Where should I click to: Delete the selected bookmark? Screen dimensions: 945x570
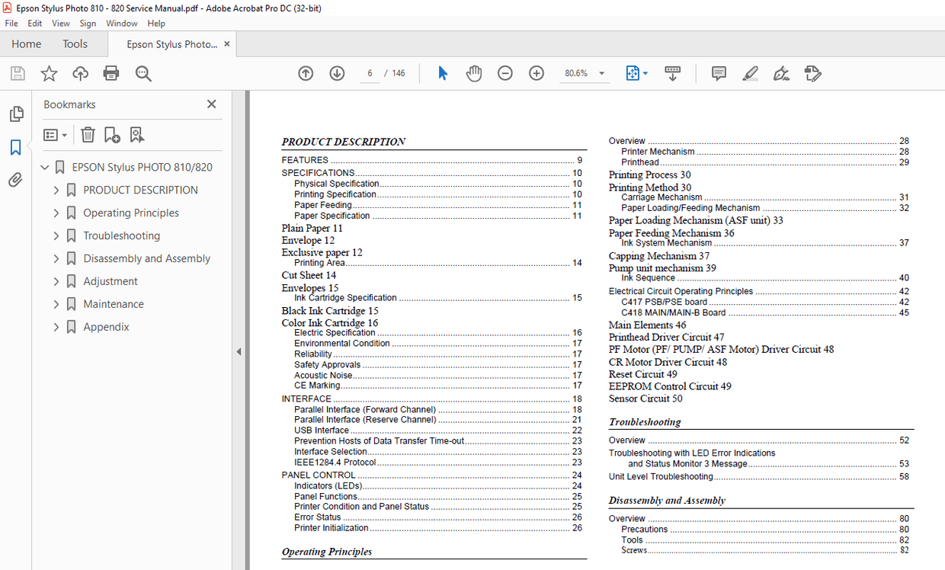click(88, 134)
